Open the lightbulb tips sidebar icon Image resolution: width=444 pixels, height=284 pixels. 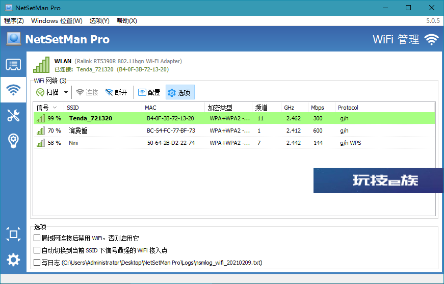tap(13, 141)
